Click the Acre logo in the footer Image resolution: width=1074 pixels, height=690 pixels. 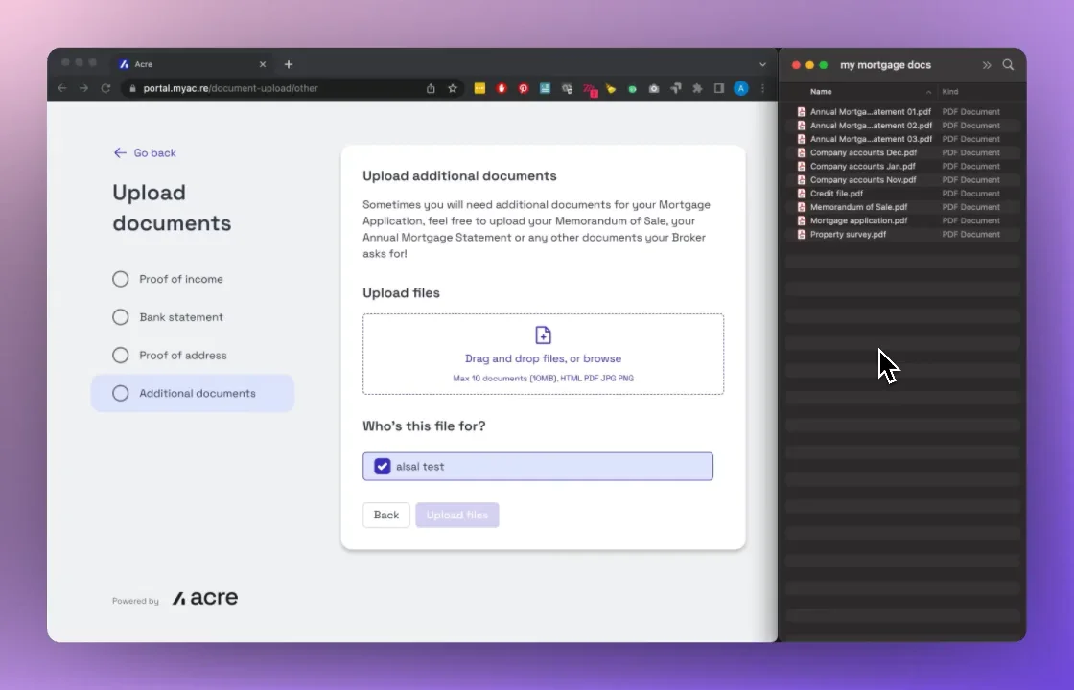click(x=205, y=598)
